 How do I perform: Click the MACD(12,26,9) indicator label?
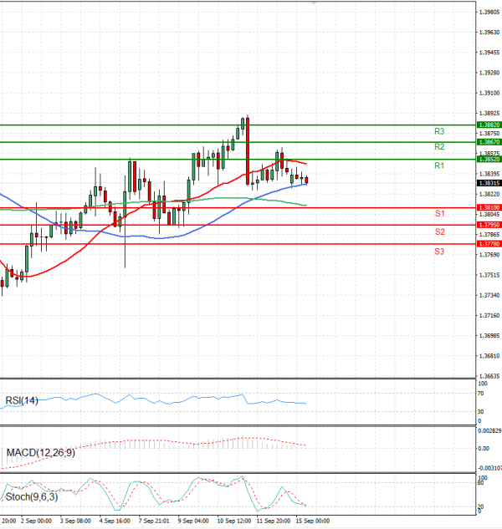tap(40, 453)
